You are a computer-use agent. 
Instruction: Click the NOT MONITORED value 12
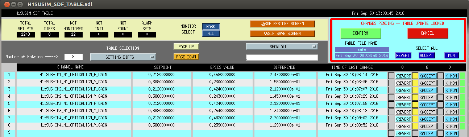tap(74, 34)
